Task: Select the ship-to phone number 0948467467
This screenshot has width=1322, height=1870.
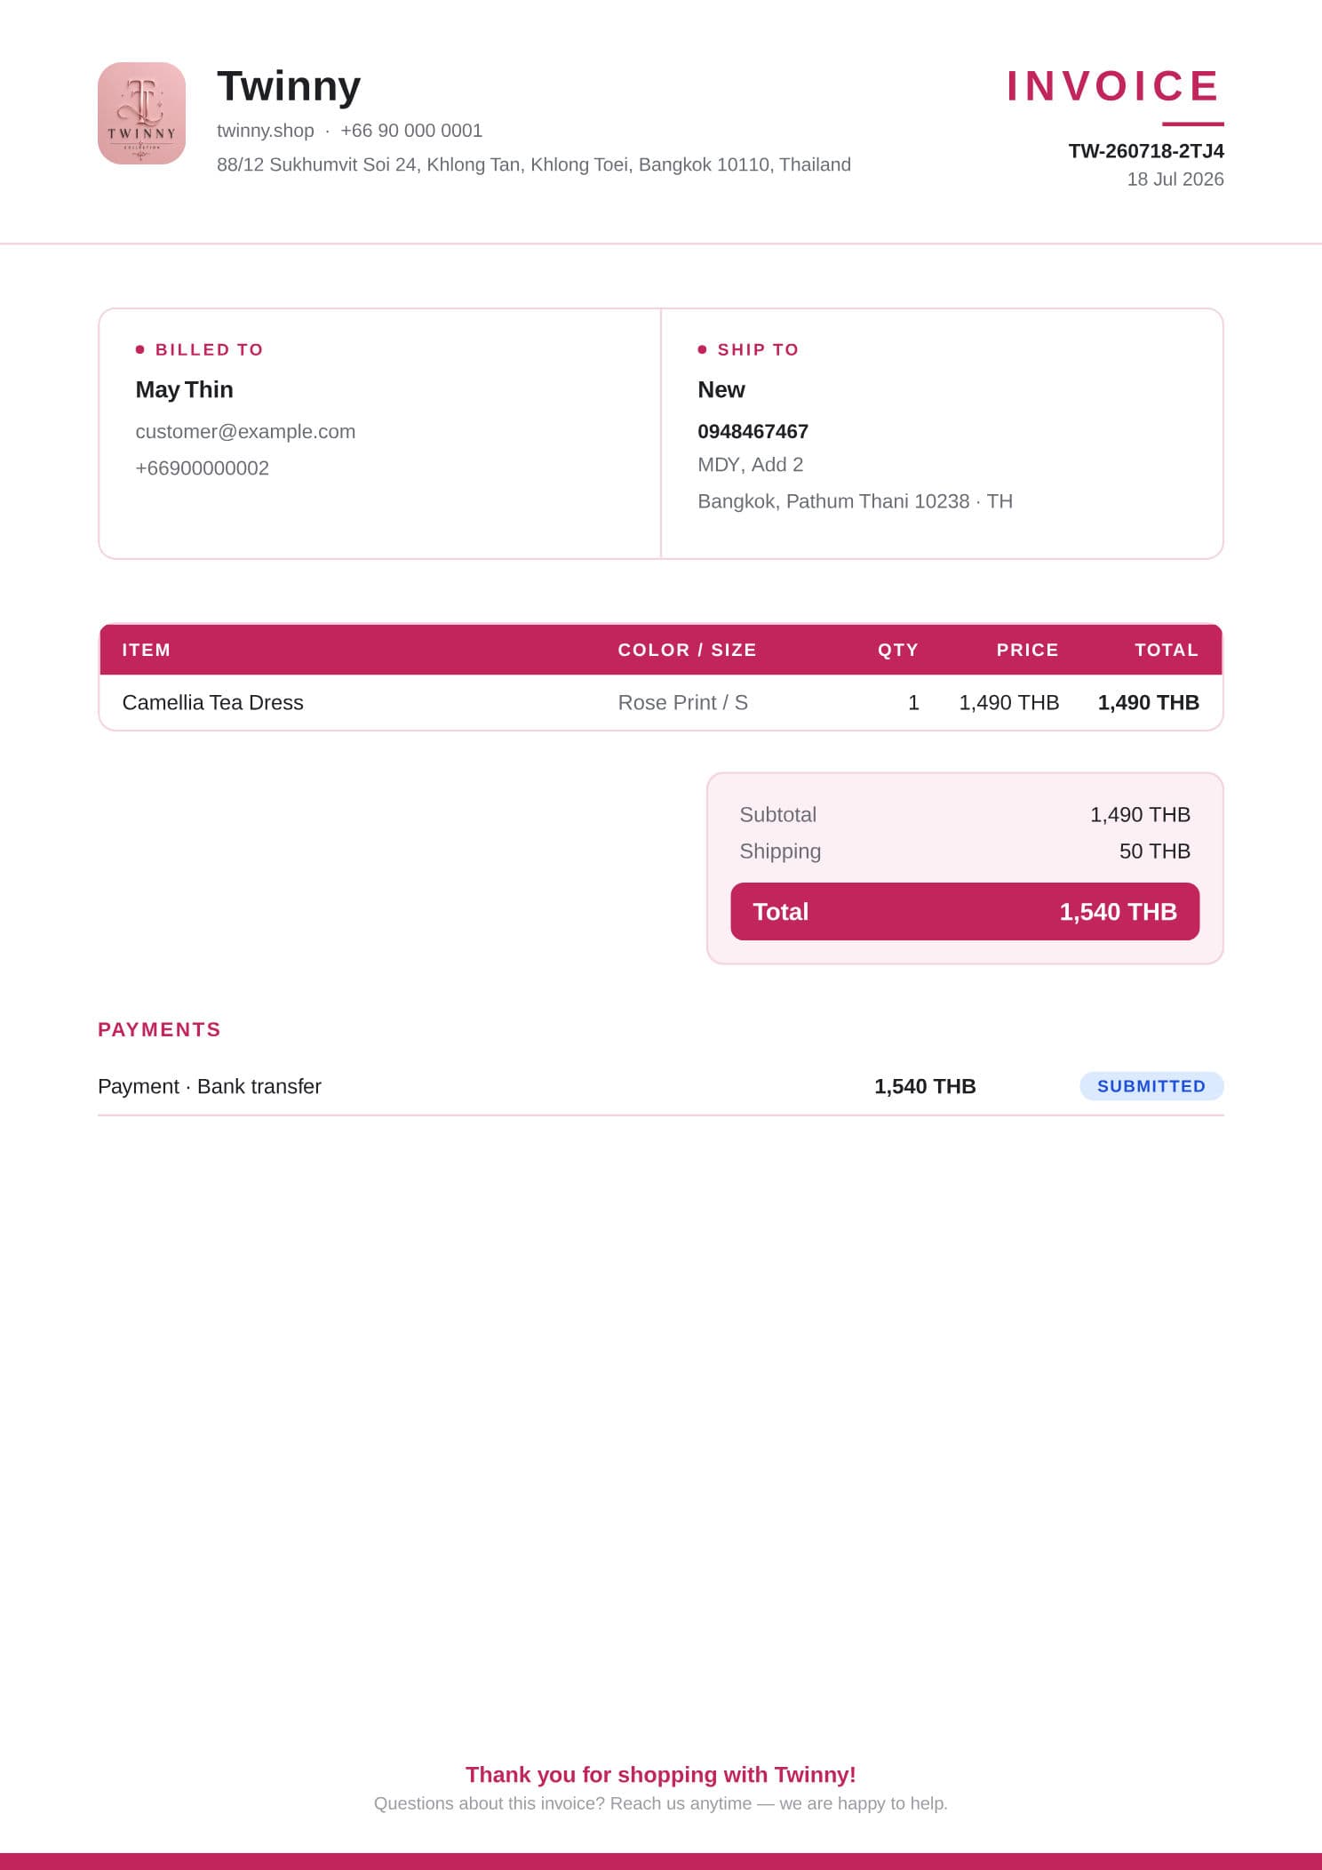Action: pos(753,432)
